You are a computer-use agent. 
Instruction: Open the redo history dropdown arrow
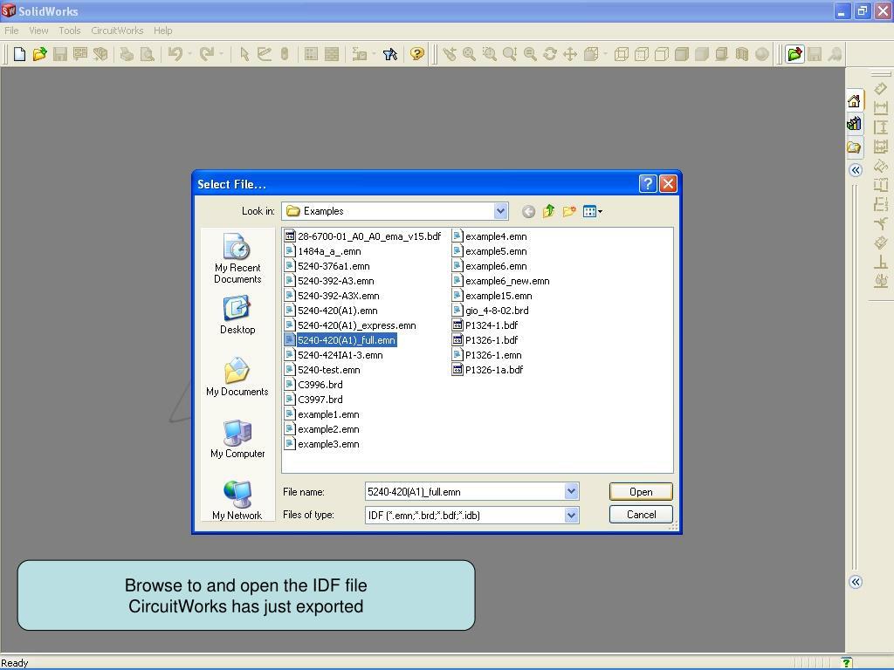tap(221, 54)
